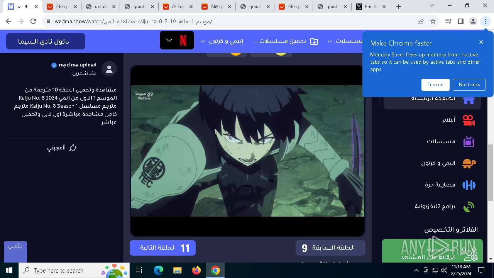Screen dimensions: 494x278
Task: Click the أعجبني like label
Action: click(x=56, y=147)
